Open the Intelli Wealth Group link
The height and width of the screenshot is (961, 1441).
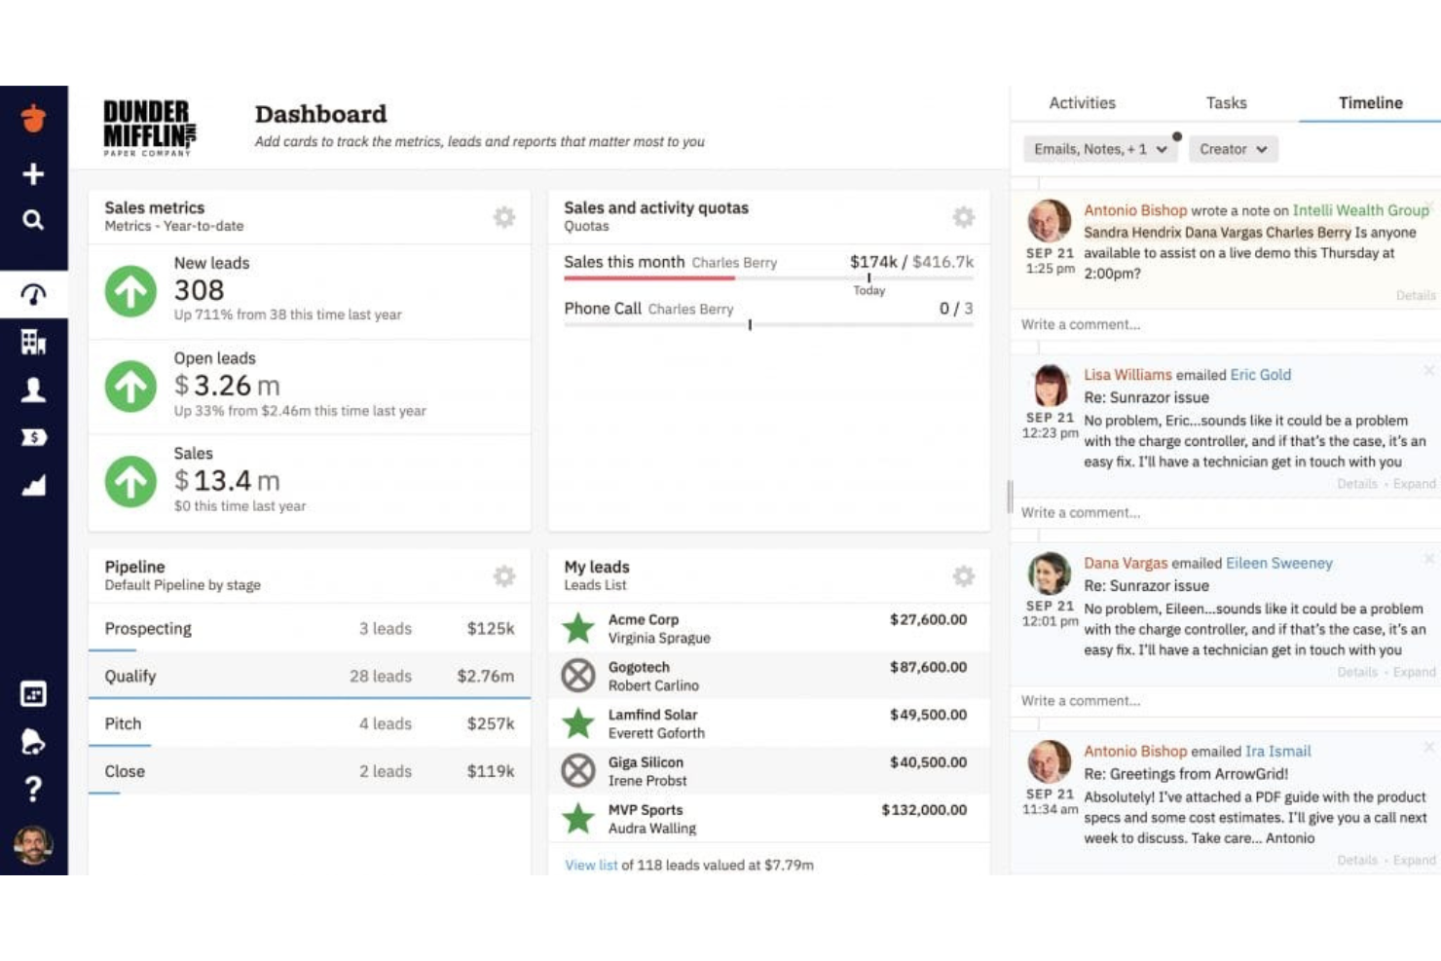[1360, 210]
